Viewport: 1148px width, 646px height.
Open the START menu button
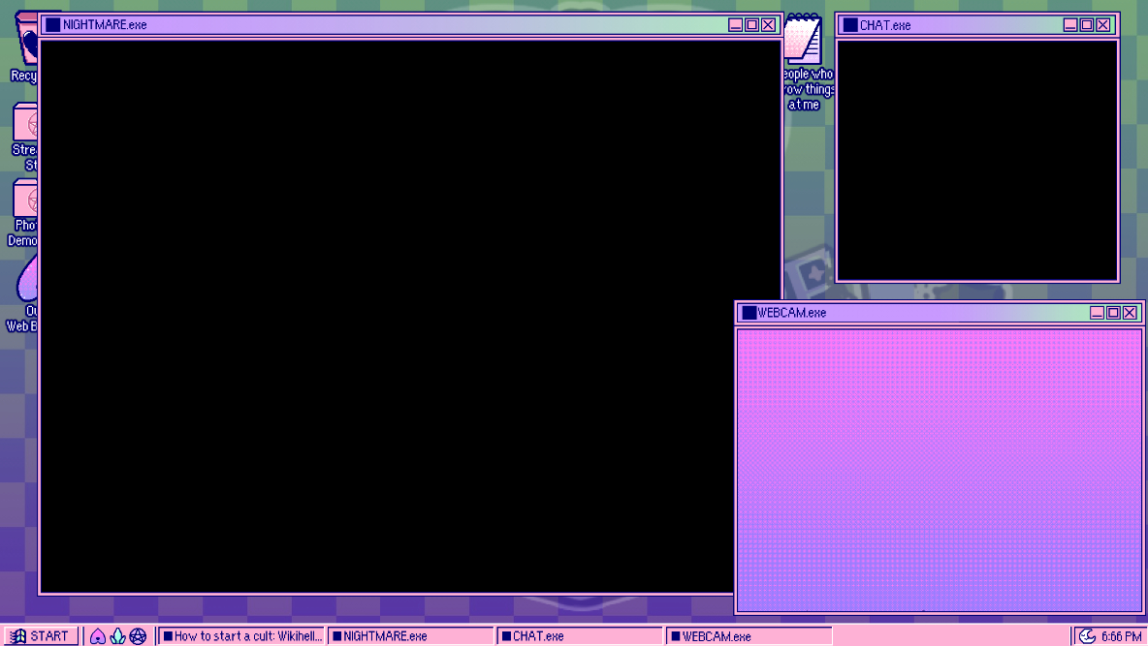[41, 636]
